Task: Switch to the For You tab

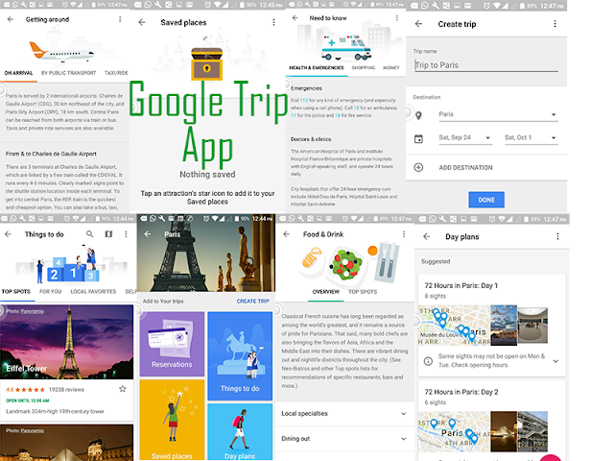Action: click(51, 292)
